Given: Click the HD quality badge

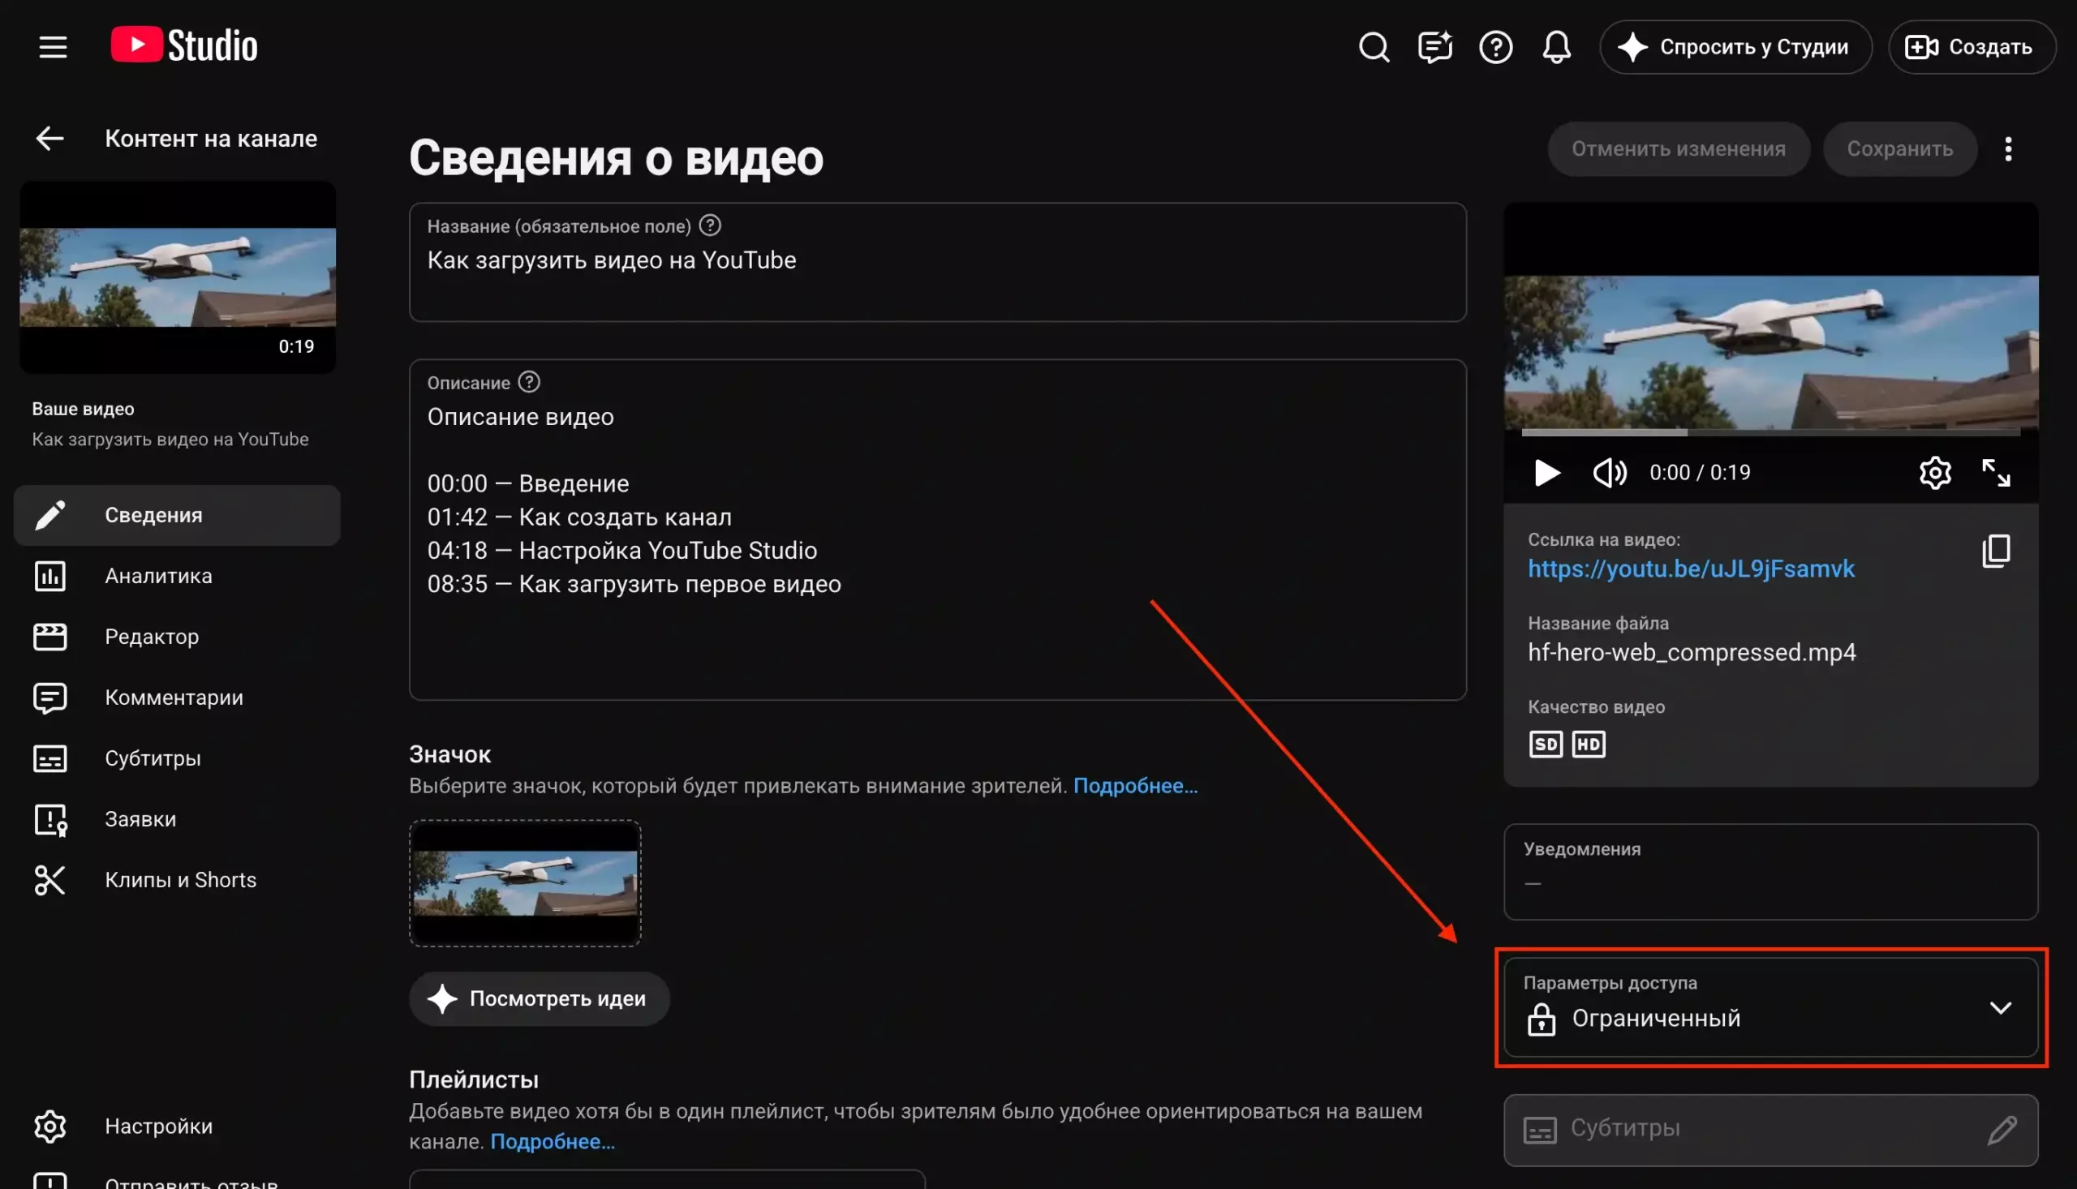Looking at the screenshot, I should [x=1589, y=745].
